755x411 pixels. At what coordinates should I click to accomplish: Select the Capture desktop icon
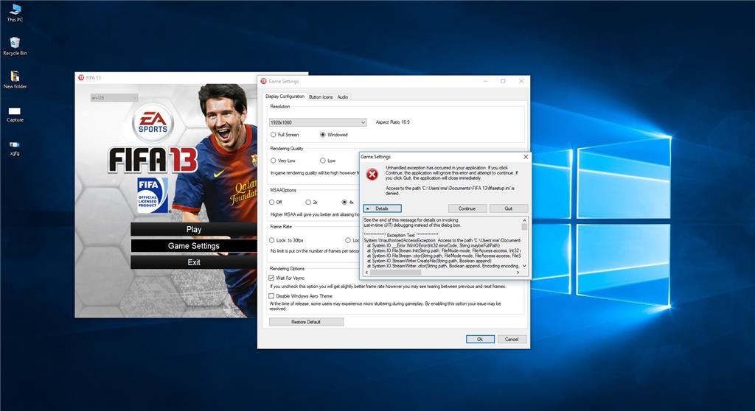pos(15,113)
